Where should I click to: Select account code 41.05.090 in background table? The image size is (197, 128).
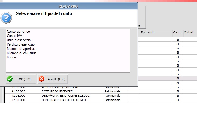(x=26, y=96)
